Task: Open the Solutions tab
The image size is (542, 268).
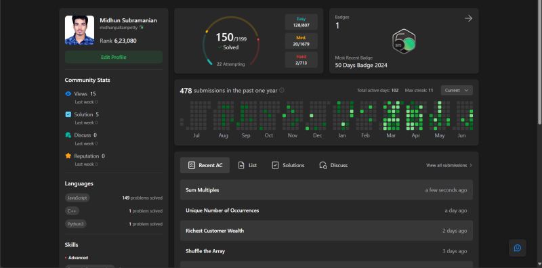Action: (288, 165)
